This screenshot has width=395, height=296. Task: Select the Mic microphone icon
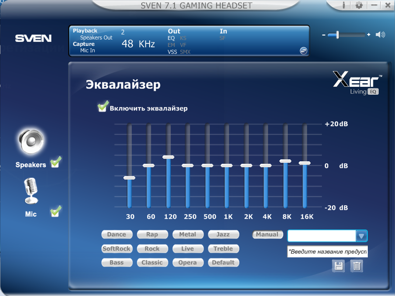click(x=31, y=190)
